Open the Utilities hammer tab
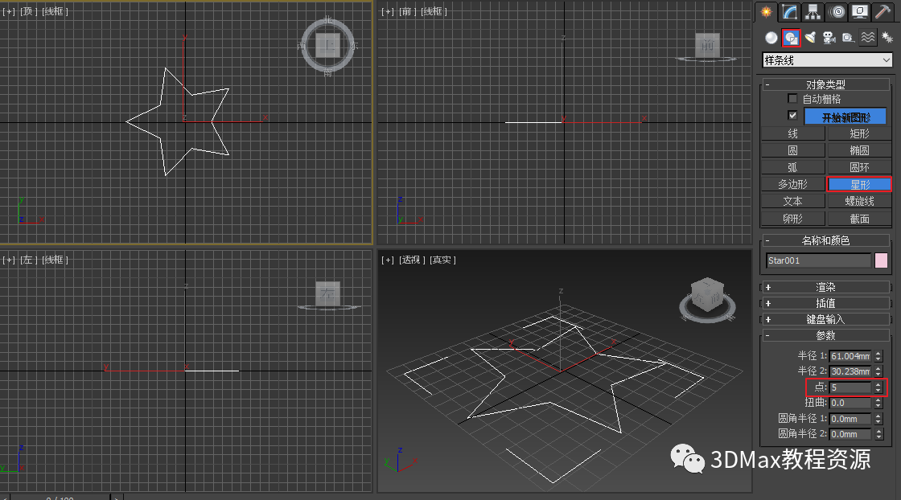Image resolution: width=901 pixels, height=500 pixels. tap(882, 12)
